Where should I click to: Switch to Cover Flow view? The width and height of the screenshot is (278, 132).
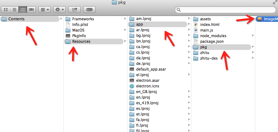click(x=31, y=10)
